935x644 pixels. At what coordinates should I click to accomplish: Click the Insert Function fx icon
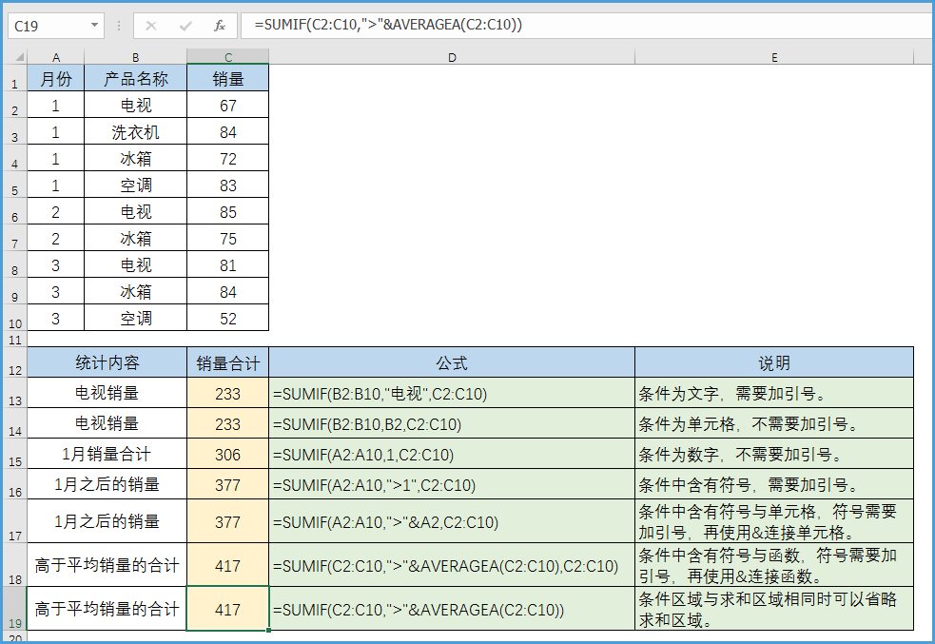point(220,26)
